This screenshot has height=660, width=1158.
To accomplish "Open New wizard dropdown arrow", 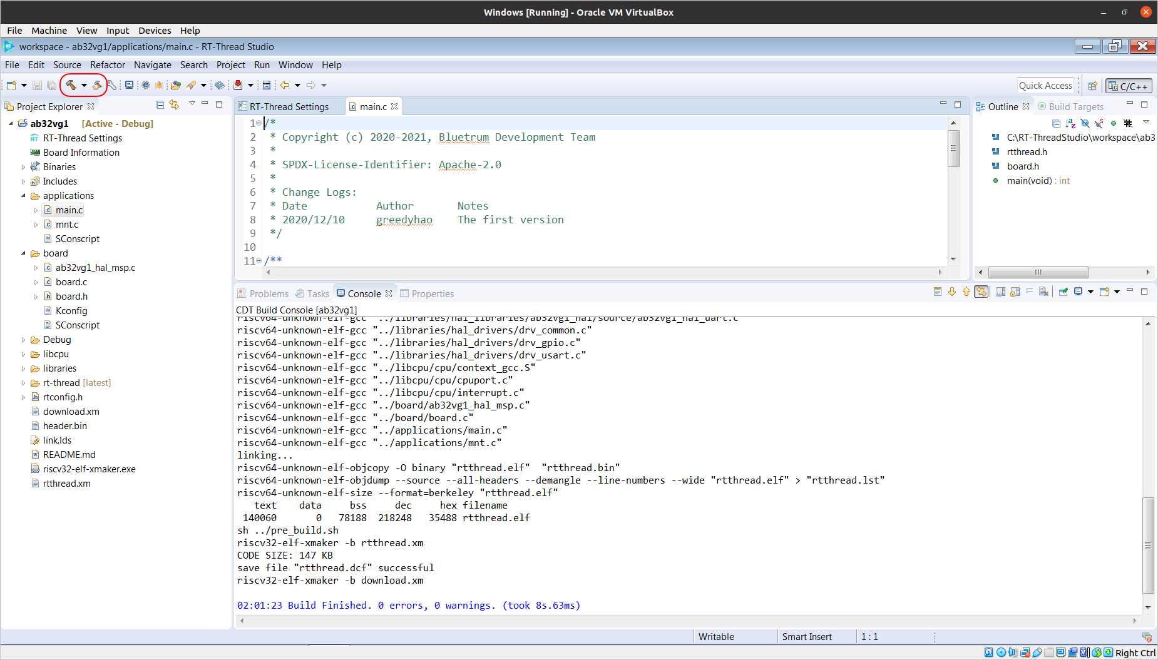I will click(x=24, y=85).
